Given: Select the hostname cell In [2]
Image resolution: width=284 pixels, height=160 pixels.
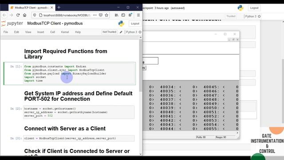Looking at the screenshot, I should (79, 112).
